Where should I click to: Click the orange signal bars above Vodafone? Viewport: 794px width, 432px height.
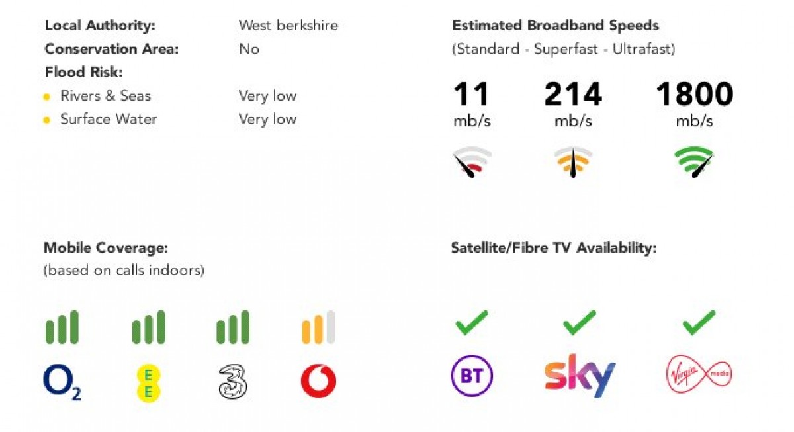coord(318,327)
